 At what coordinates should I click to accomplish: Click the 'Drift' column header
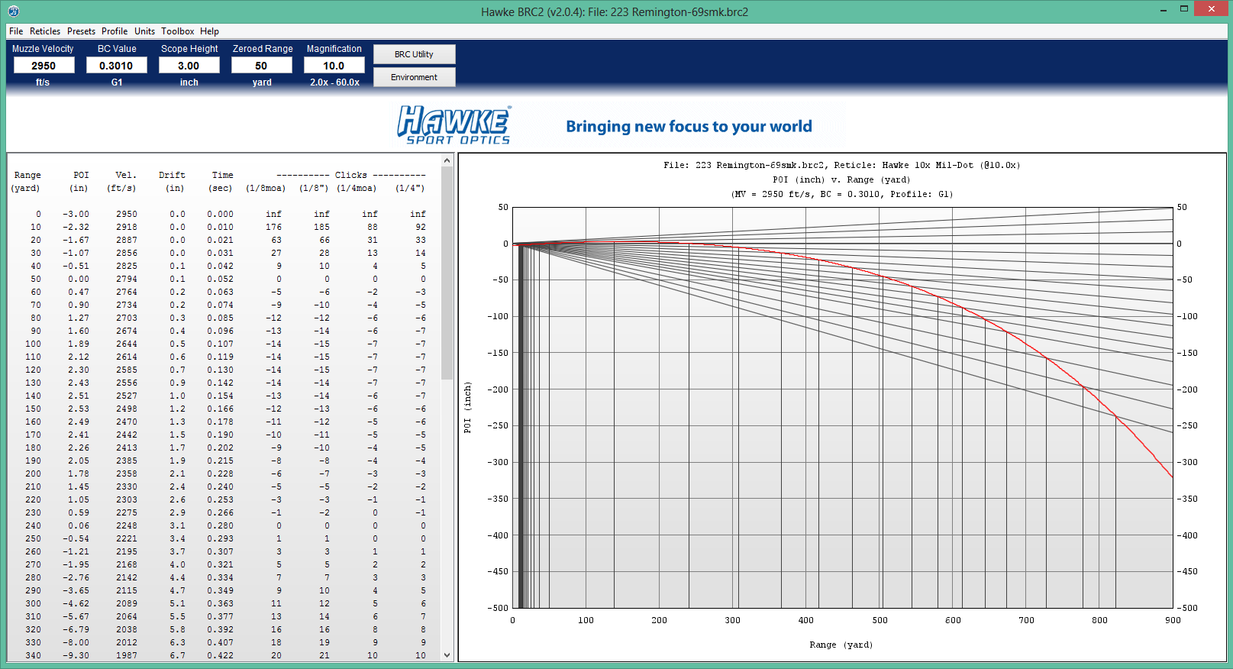173,175
